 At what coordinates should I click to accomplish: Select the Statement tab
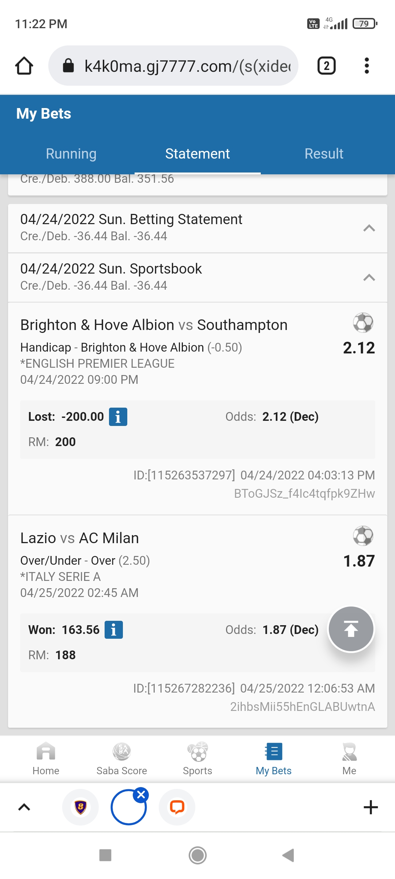(x=197, y=154)
